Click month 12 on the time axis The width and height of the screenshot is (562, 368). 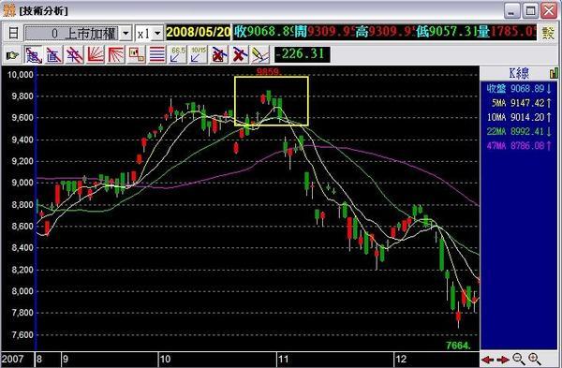point(401,359)
